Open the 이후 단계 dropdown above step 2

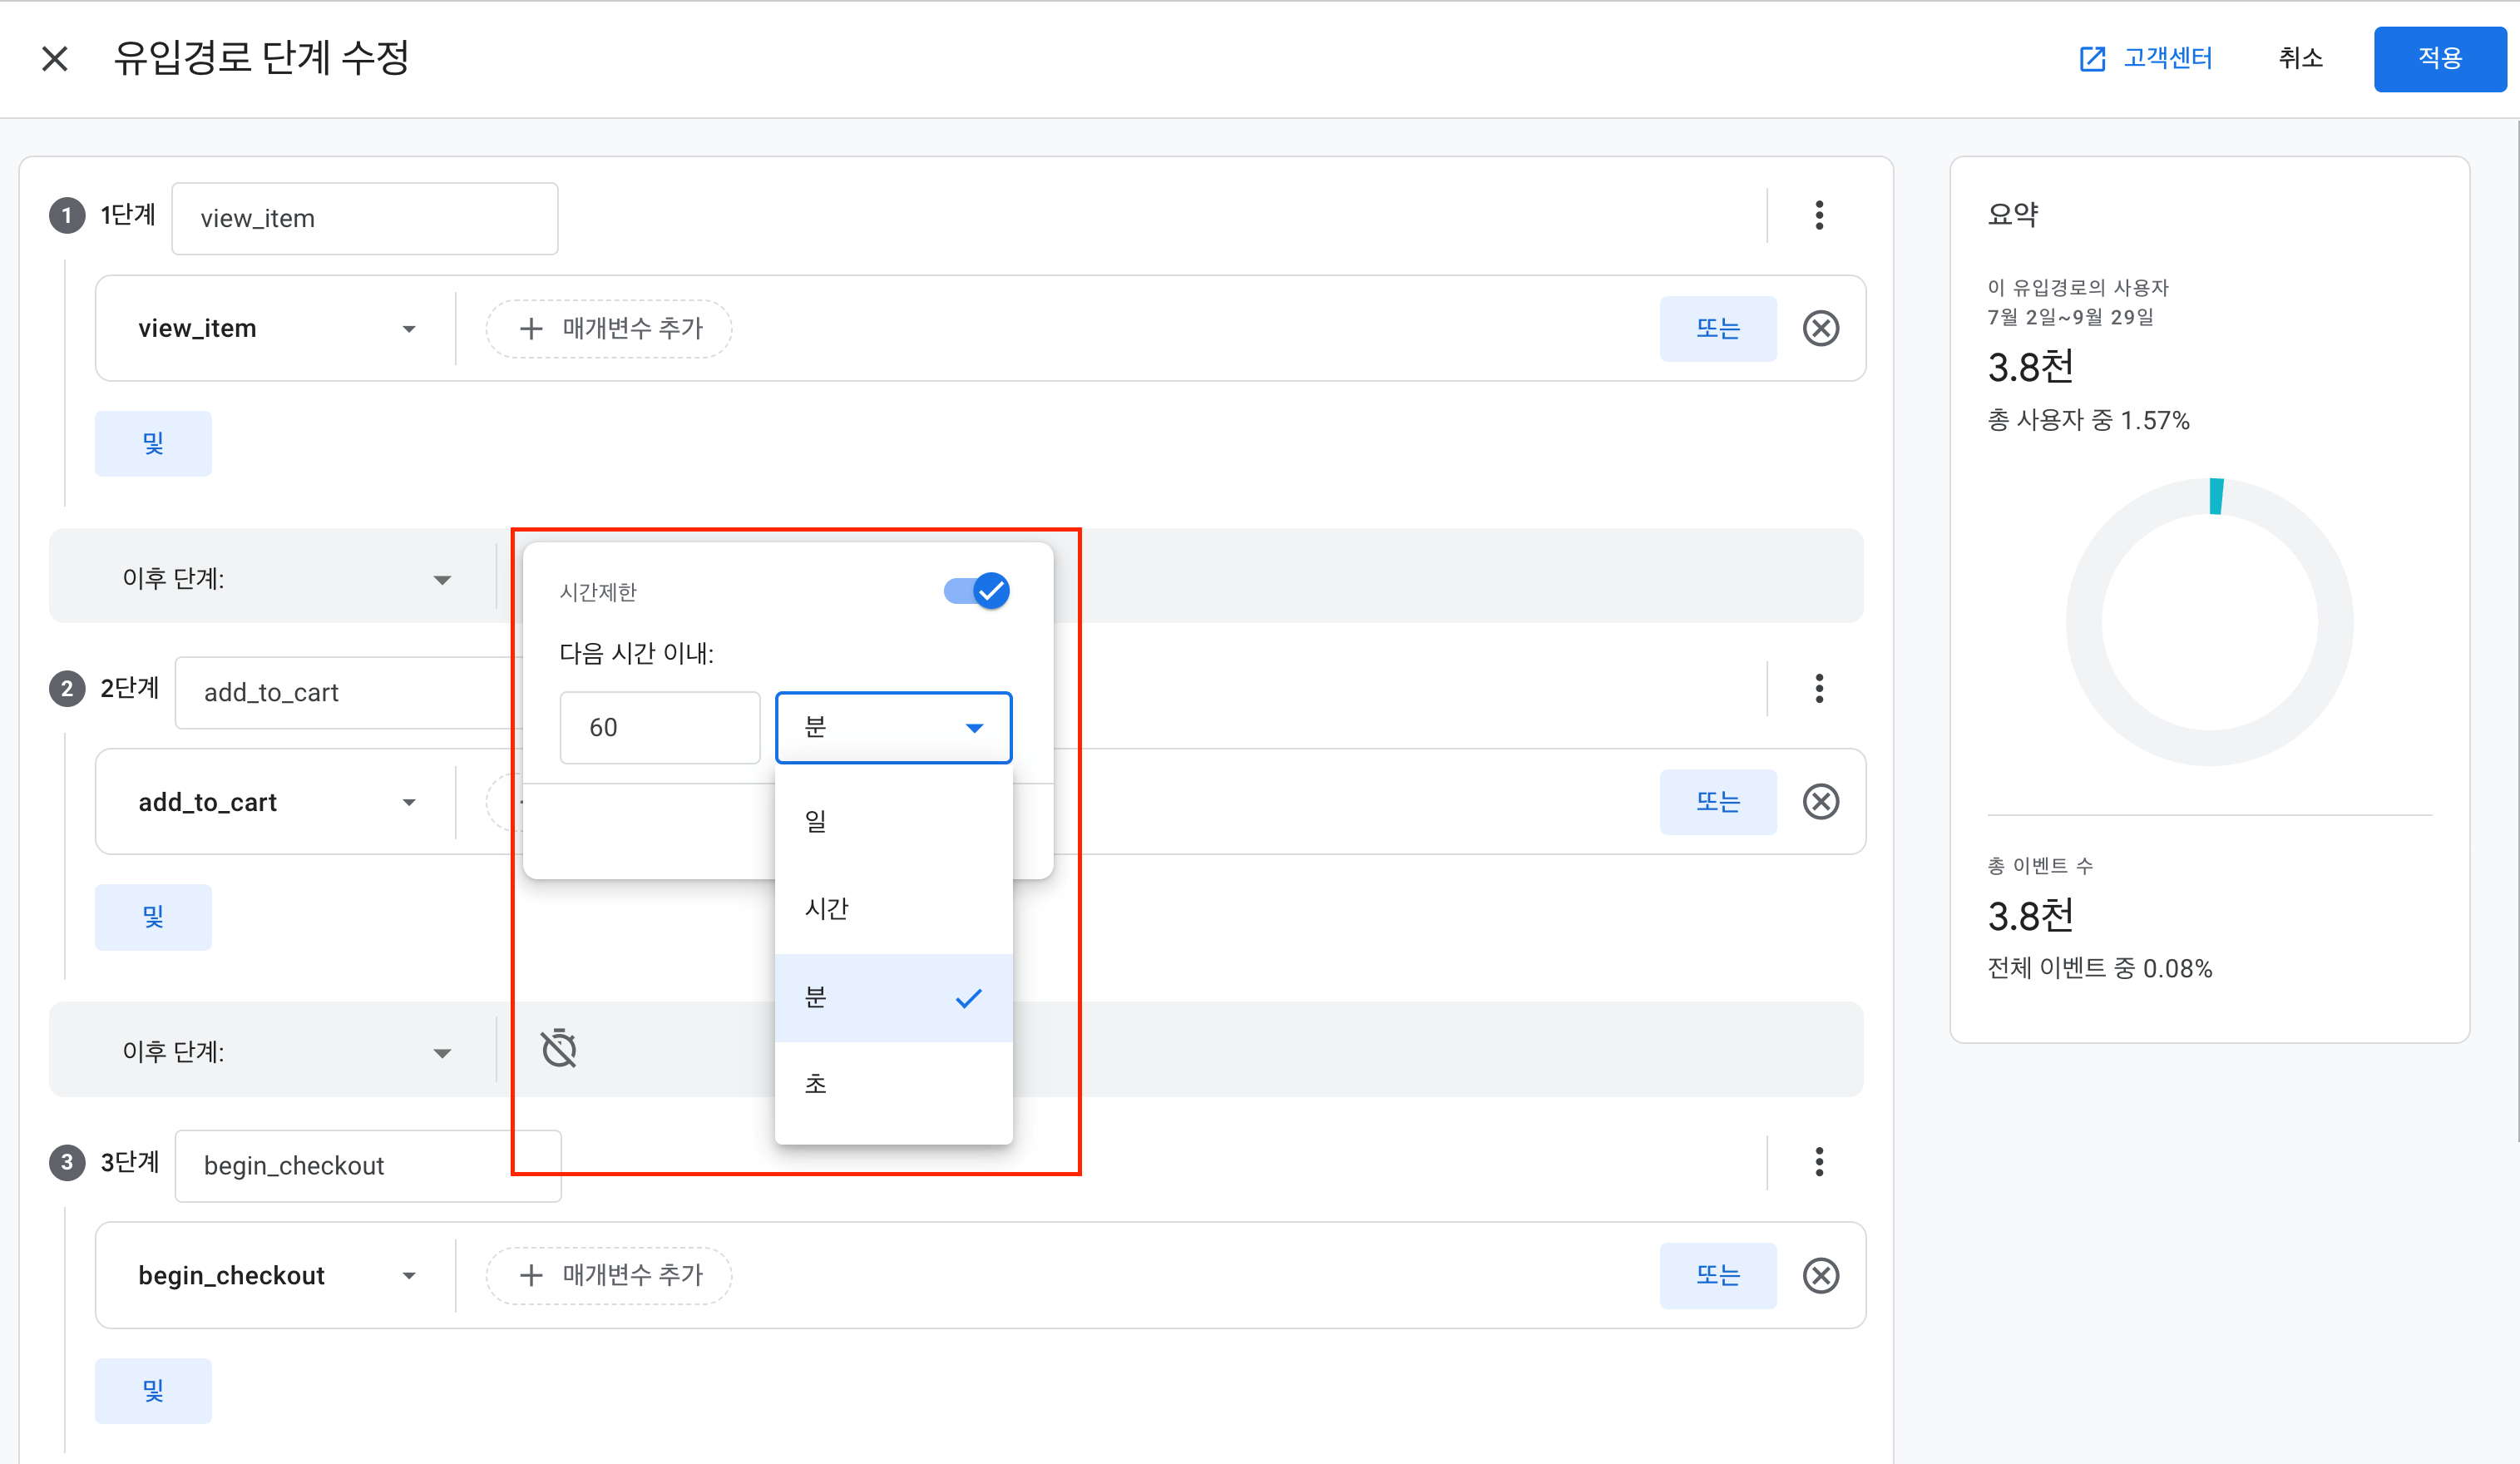point(285,578)
